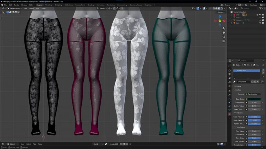The image size is (266, 149).
Task: Click the red X axis gizmo ball
Action: 224,21
